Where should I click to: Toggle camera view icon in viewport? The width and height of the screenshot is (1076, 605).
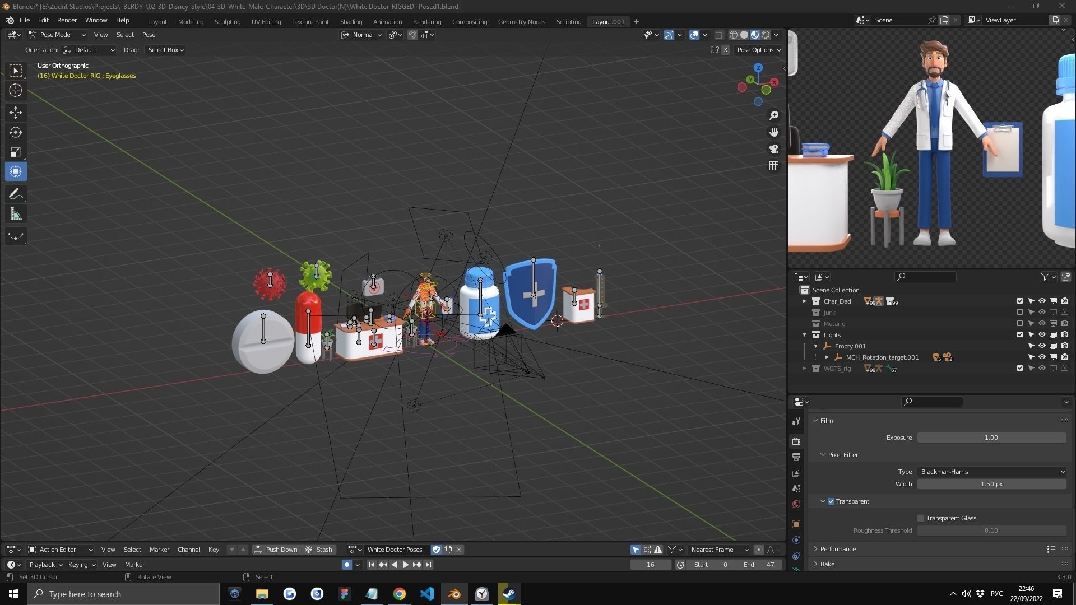pos(774,149)
